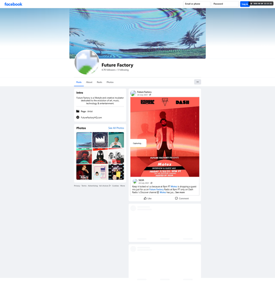Click the Like thumbs-up icon
This screenshot has width=275, height=286.
tap(145, 198)
